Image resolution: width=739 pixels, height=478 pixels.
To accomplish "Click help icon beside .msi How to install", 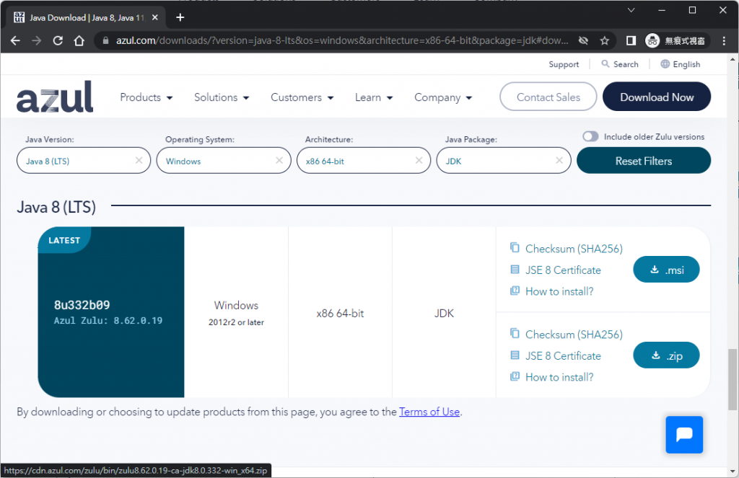I will pos(515,291).
